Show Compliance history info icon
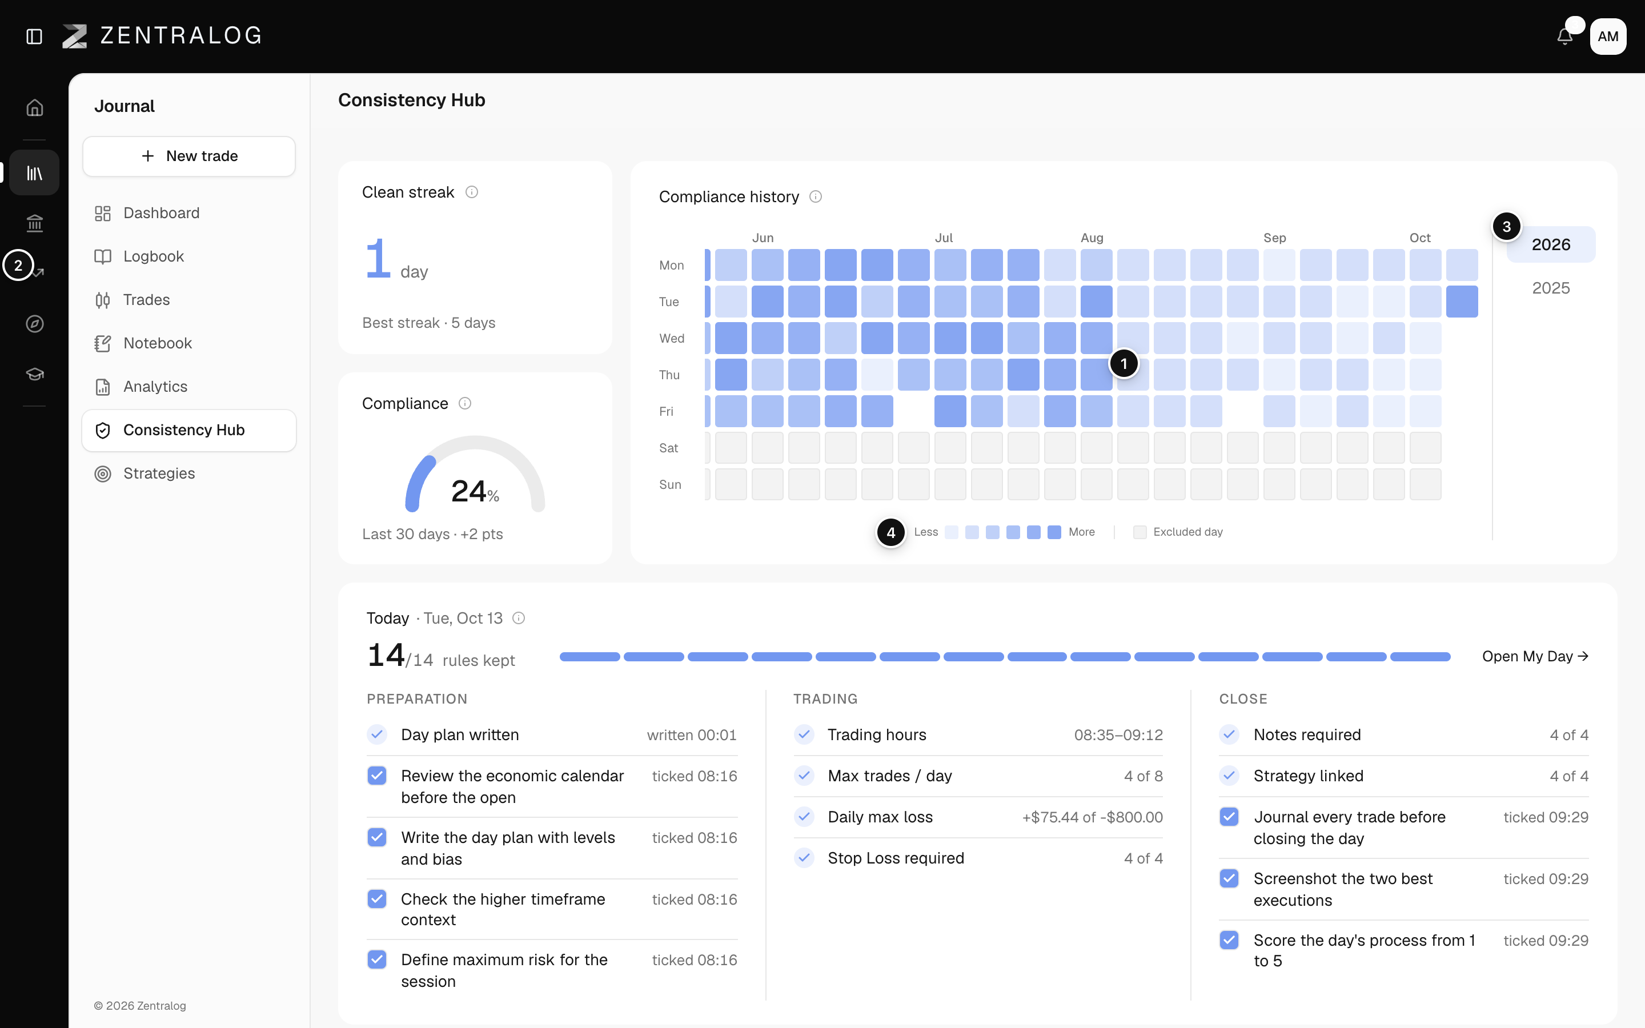This screenshot has height=1028, width=1645. point(816,197)
